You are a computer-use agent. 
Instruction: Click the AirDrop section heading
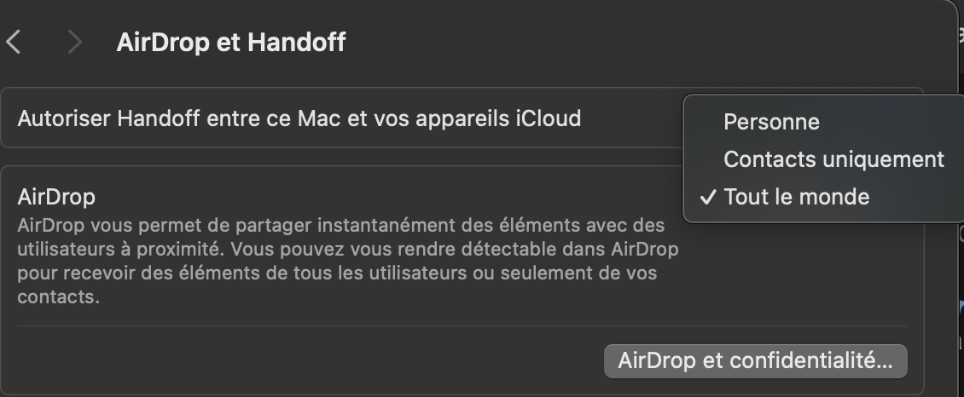(x=56, y=197)
